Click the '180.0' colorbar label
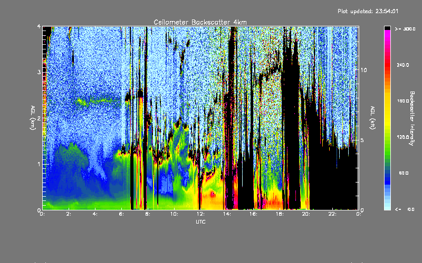The image size is (422, 263). click(x=403, y=101)
